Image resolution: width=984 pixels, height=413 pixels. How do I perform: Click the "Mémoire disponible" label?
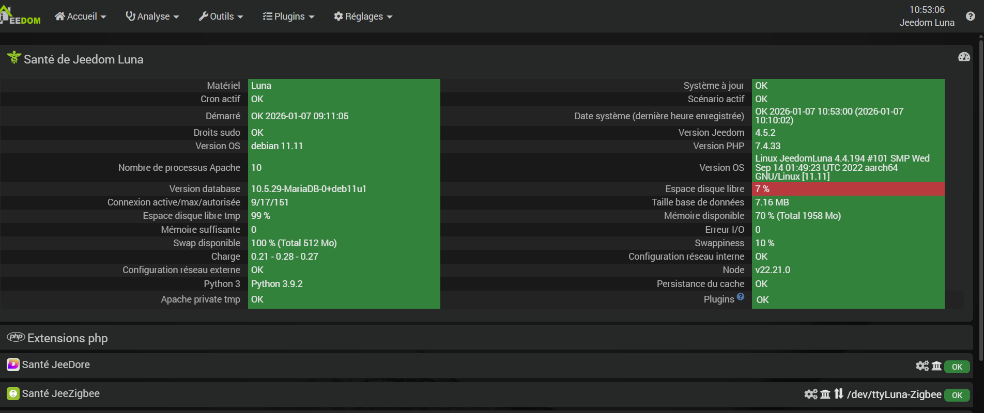(704, 216)
